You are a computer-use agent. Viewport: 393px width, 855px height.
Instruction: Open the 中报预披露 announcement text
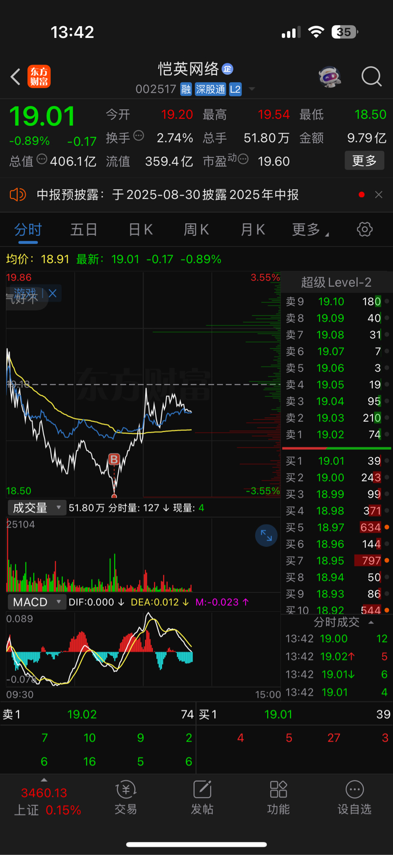(168, 195)
